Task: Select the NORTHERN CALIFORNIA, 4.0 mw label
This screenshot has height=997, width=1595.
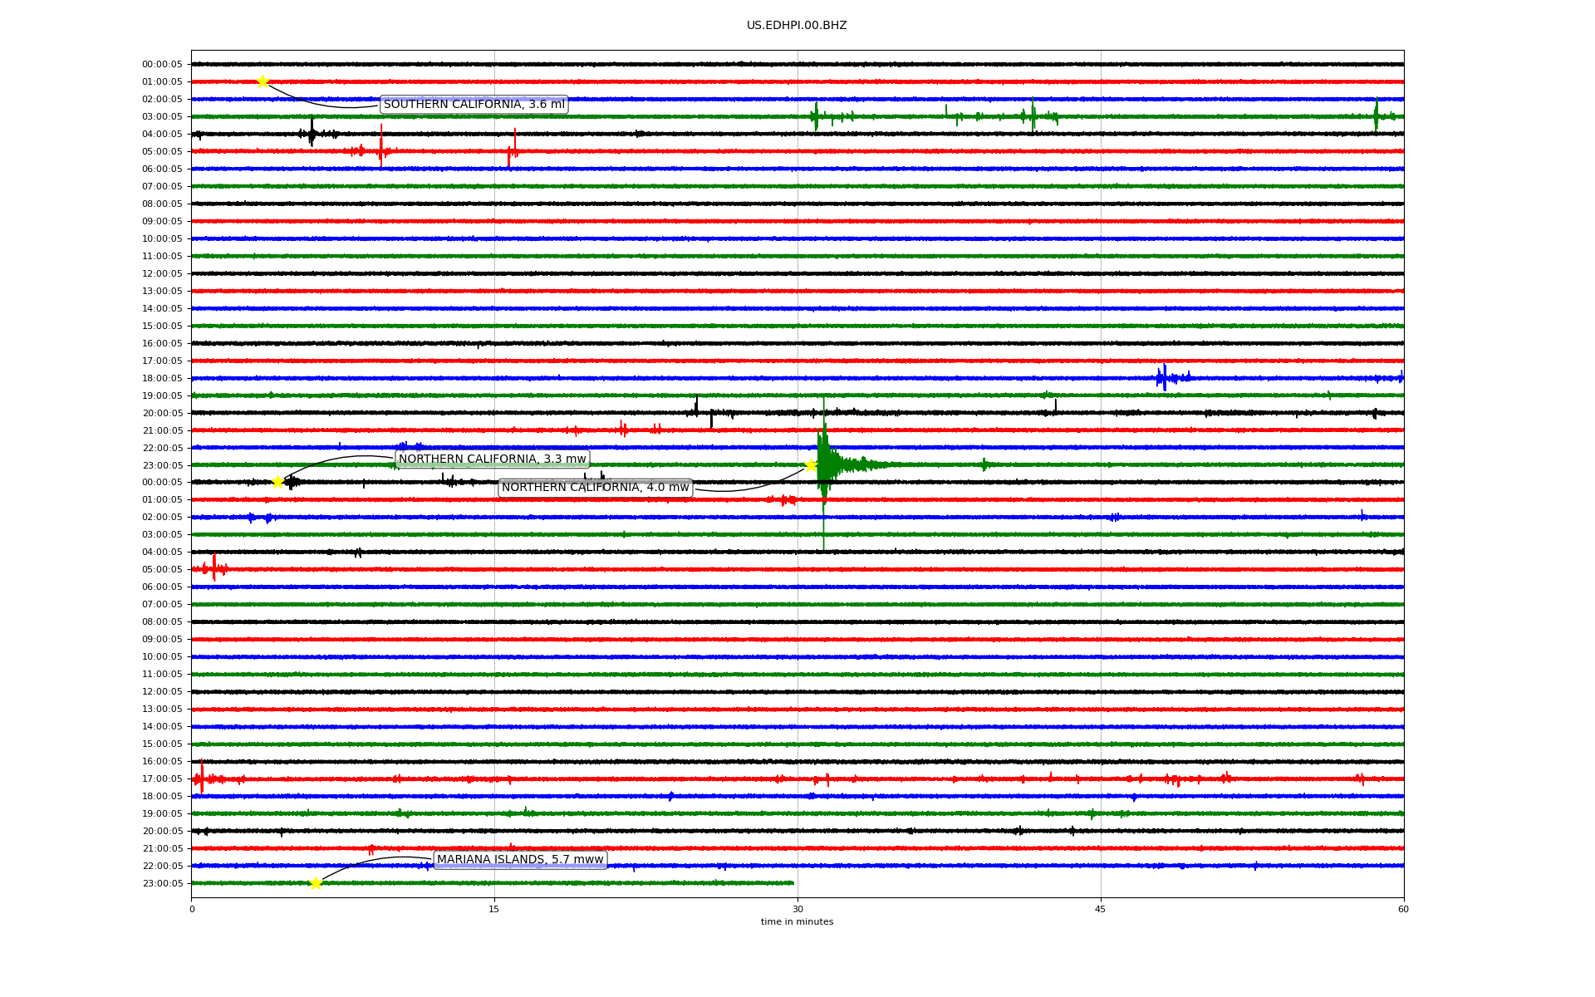Action: point(595,488)
